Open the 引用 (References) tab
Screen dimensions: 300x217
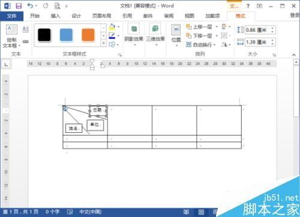(x=127, y=16)
